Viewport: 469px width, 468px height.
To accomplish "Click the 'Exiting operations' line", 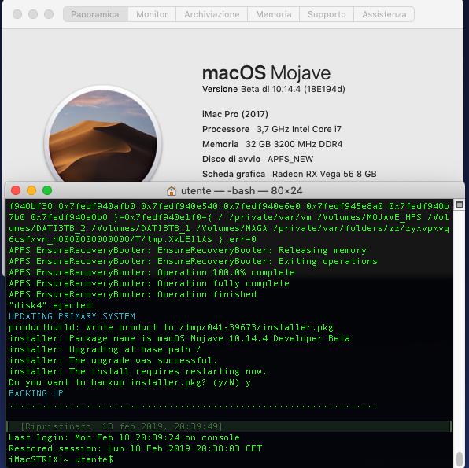I will 193,261.
